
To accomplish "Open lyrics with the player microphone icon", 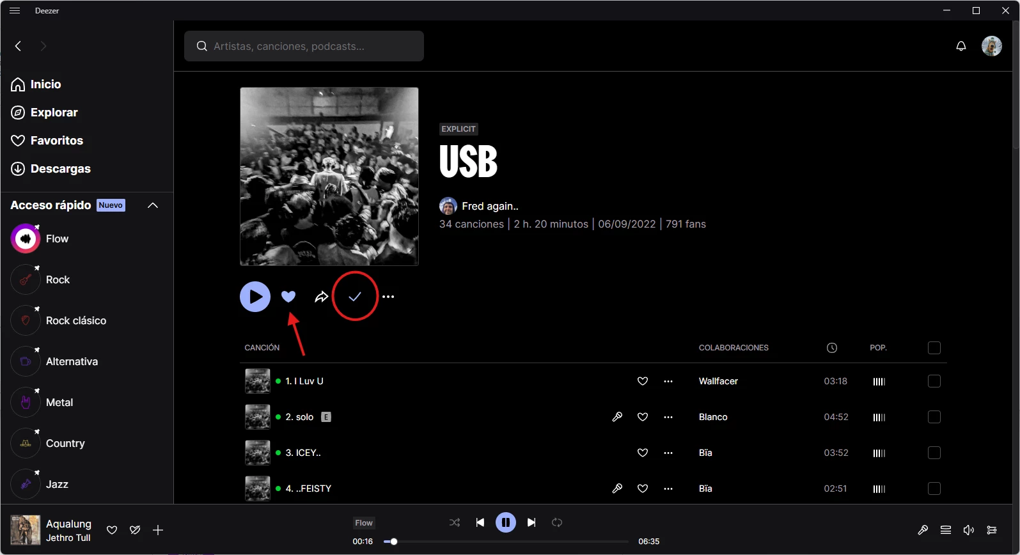I will [x=923, y=530].
